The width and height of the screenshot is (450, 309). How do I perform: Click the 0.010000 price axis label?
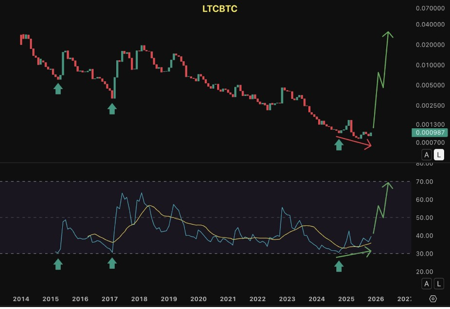click(430, 65)
